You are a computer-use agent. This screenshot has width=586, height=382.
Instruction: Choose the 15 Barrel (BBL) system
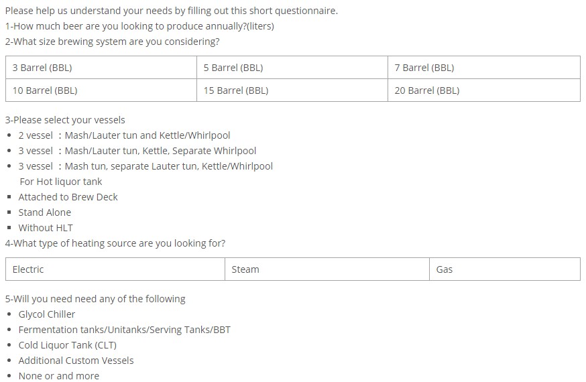pyautogui.click(x=236, y=90)
